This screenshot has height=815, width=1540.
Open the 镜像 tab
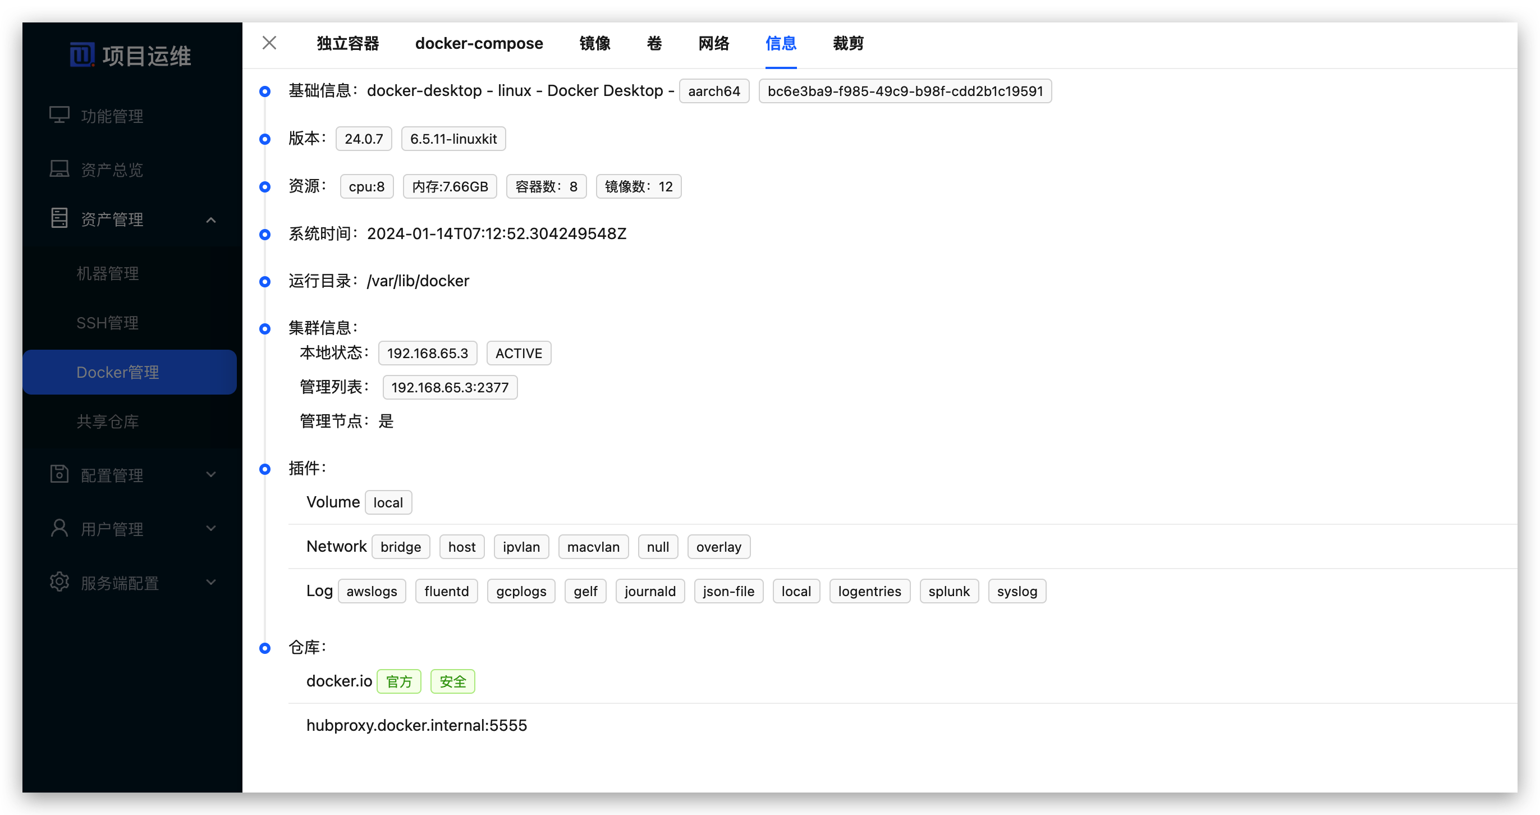tap(594, 44)
